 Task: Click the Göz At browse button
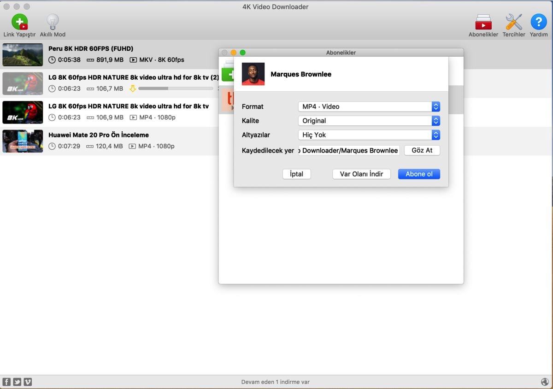coord(422,150)
